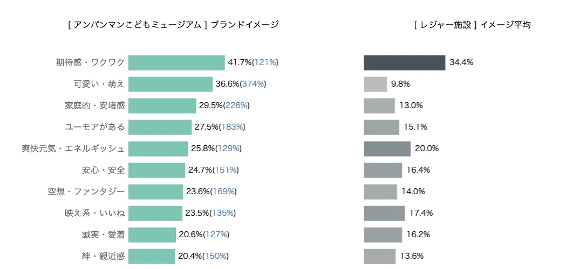Click the 爽快元気・エネルギッシュ label

(x=73, y=148)
